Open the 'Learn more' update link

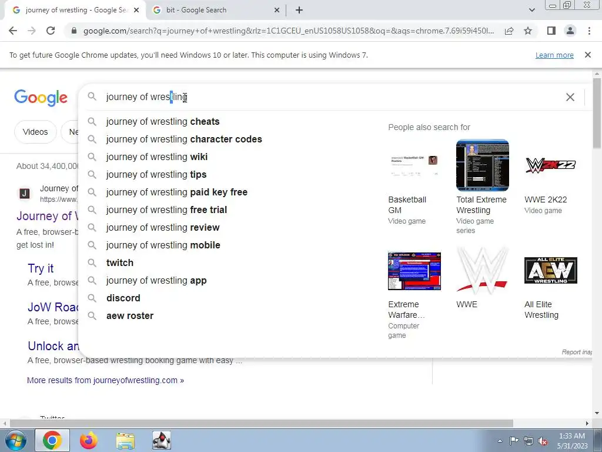pos(554,55)
